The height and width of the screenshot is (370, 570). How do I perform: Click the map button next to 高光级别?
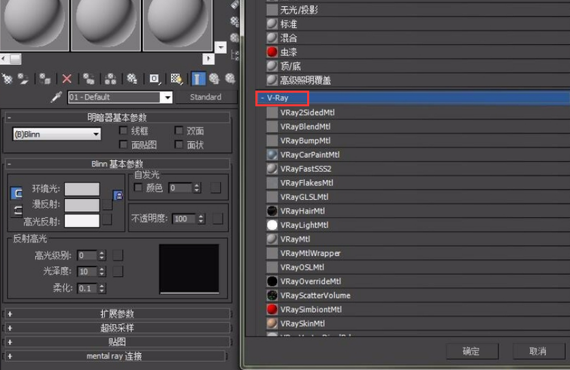[x=118, y=256]
